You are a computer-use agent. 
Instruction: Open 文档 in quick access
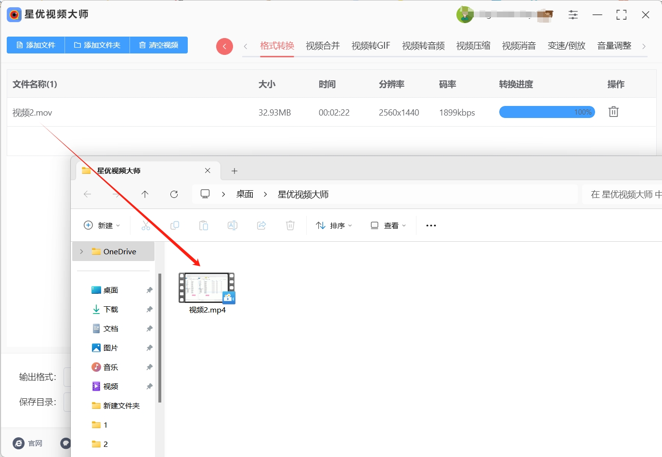point(111,328)
